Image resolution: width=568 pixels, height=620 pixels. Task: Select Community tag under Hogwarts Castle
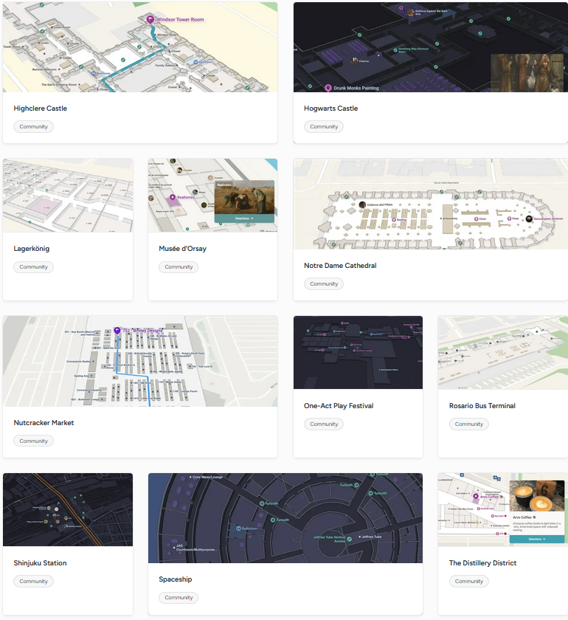324,126
